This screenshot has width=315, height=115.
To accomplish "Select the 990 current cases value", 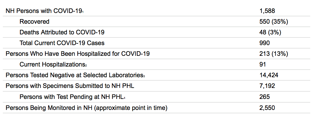I will 265,43.
